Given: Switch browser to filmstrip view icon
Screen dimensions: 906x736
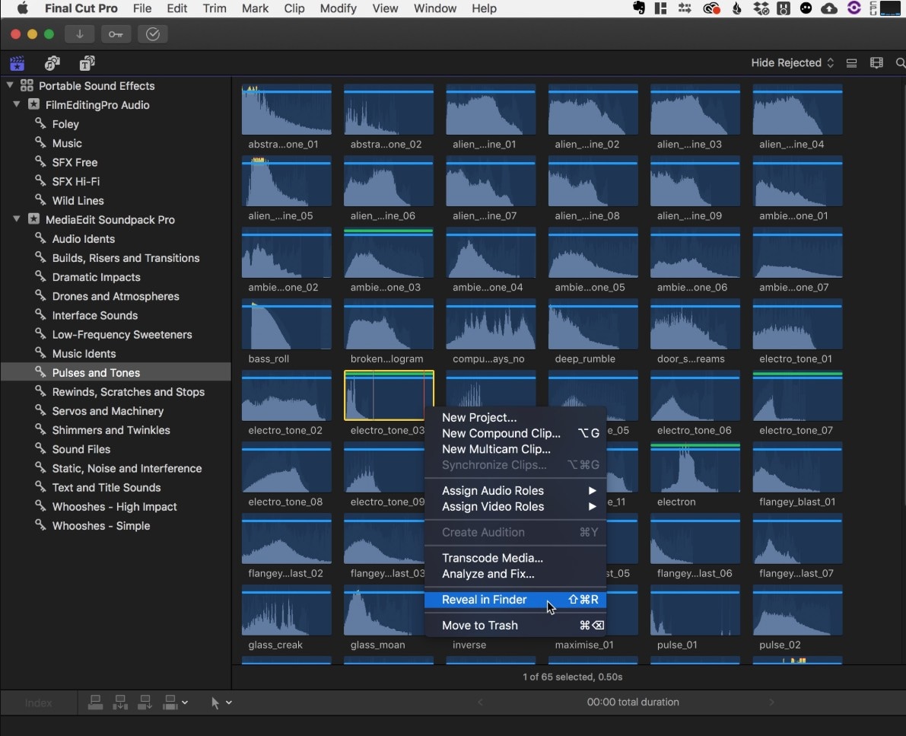Looking at the screenshot, I should 876,62.
